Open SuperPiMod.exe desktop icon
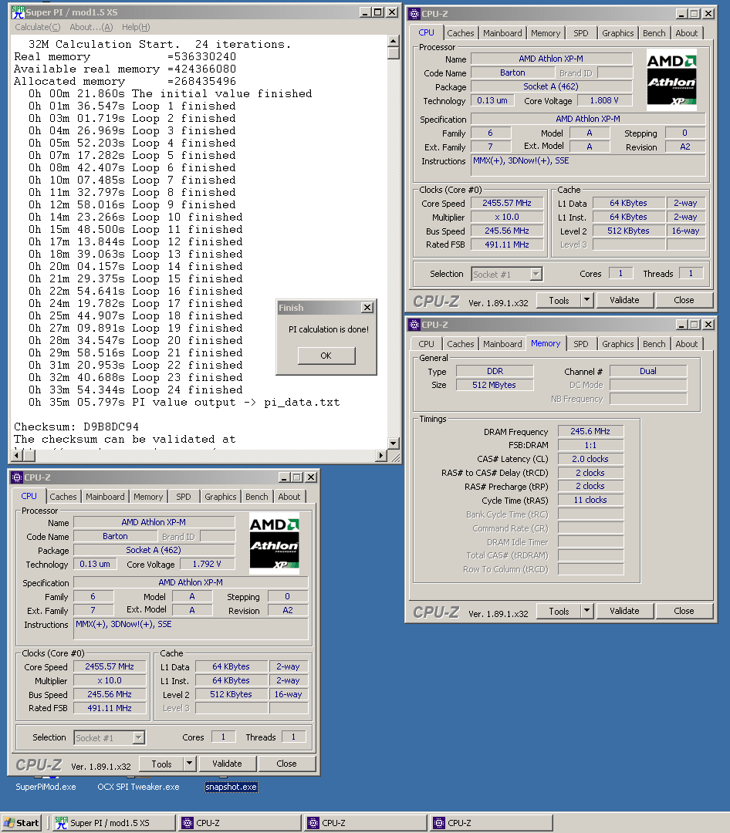 [x=46, y=787]
